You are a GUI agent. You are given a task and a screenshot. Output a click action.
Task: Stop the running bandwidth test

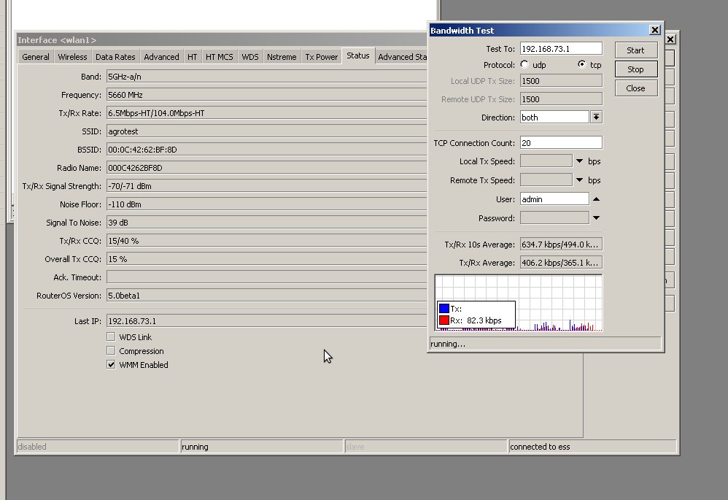635,69
